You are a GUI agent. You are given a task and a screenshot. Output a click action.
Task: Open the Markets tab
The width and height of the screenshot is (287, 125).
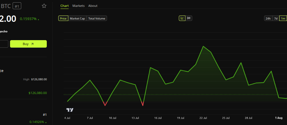tap(79, 6)
